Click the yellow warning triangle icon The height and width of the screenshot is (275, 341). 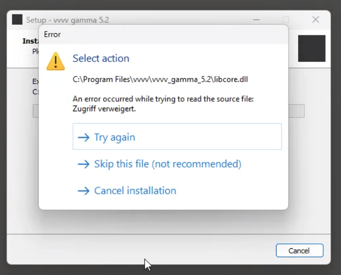pyautogui.click(x=56, y=61)
